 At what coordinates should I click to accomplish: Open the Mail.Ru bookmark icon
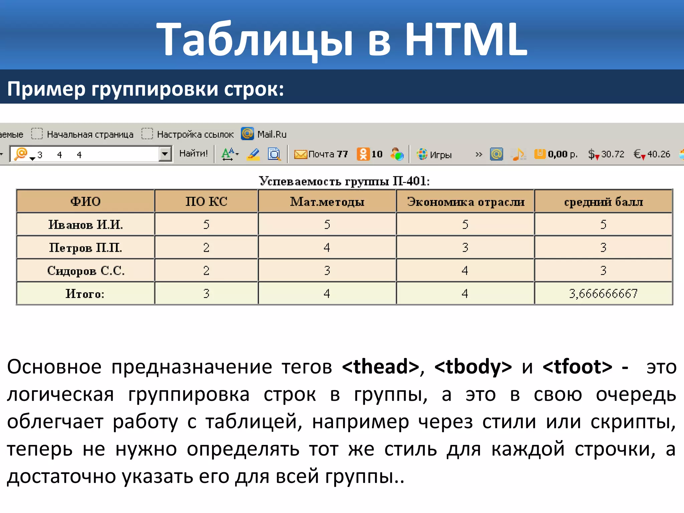click(x=247, y=134)
